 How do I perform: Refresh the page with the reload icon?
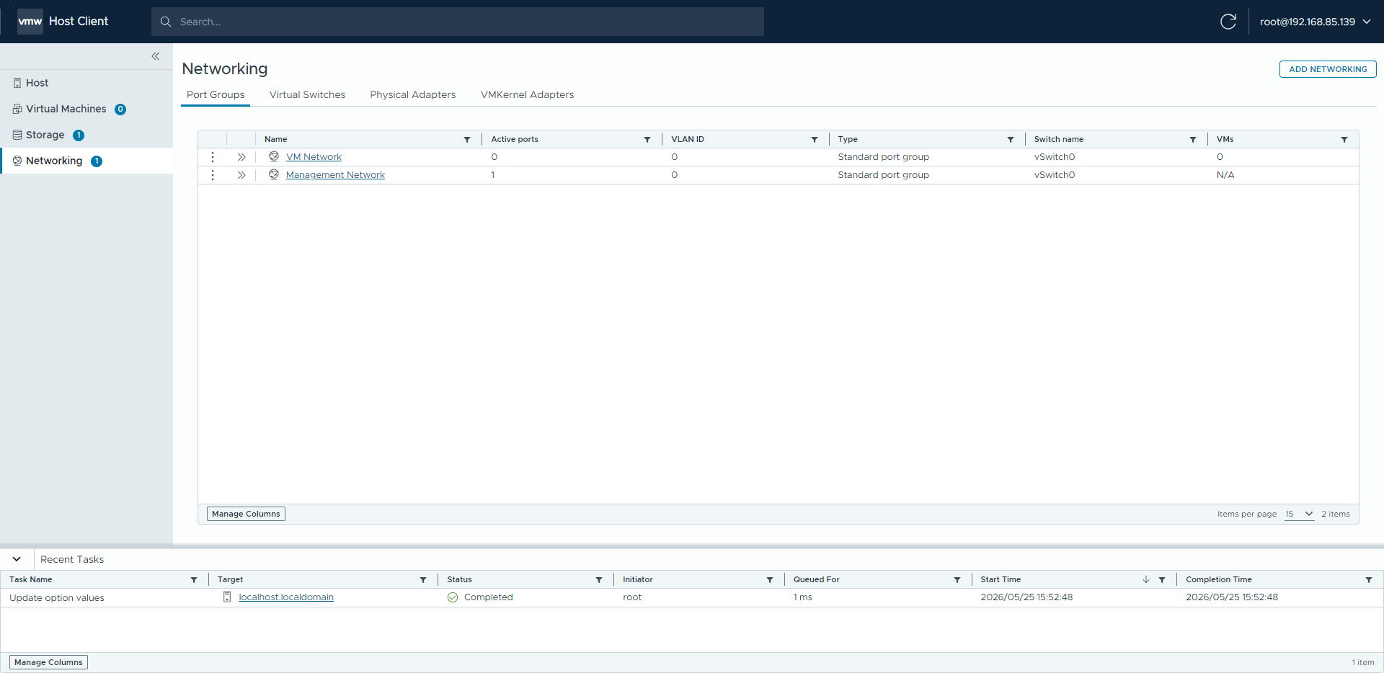pyautogui.click(x=1228, y=22)
